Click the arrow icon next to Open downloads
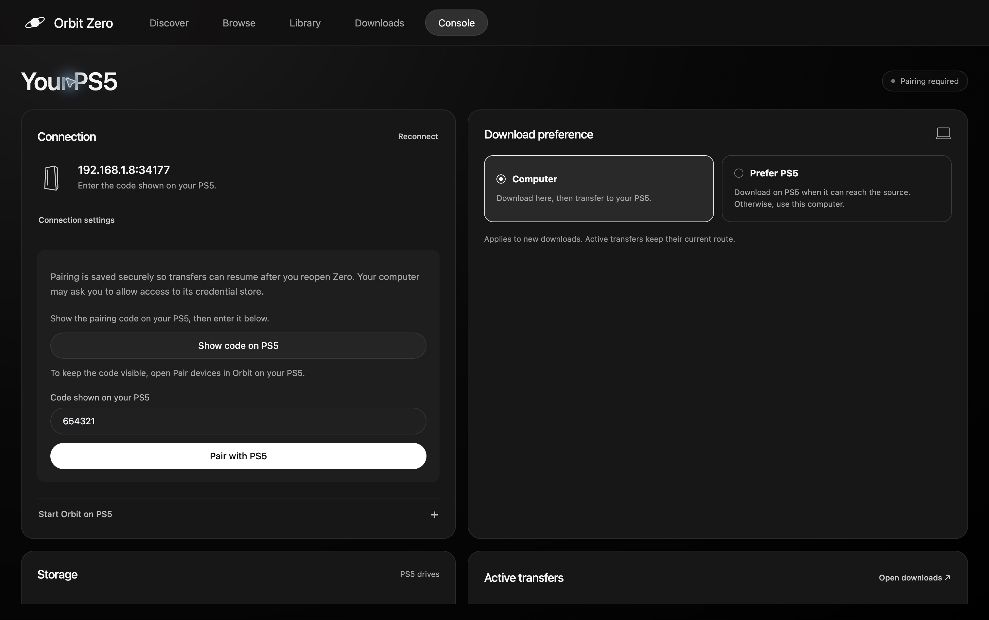Viewport: 989px width, 620px height. (x=947, y=578)
